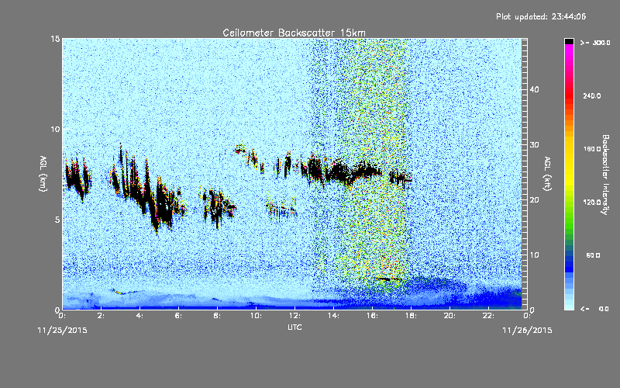Select the "180.0" colorbar label
The width and height of the screenshot is (620, 388).
(x=592, y=149)
